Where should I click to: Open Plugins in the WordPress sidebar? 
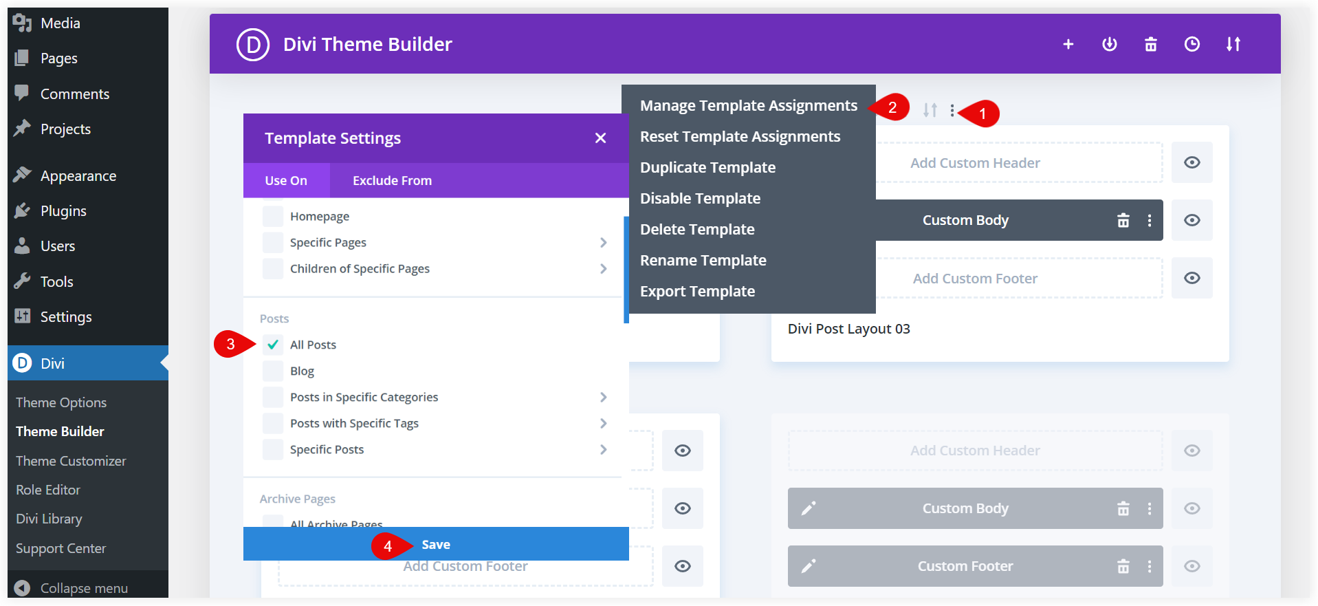tap(88, 210)
